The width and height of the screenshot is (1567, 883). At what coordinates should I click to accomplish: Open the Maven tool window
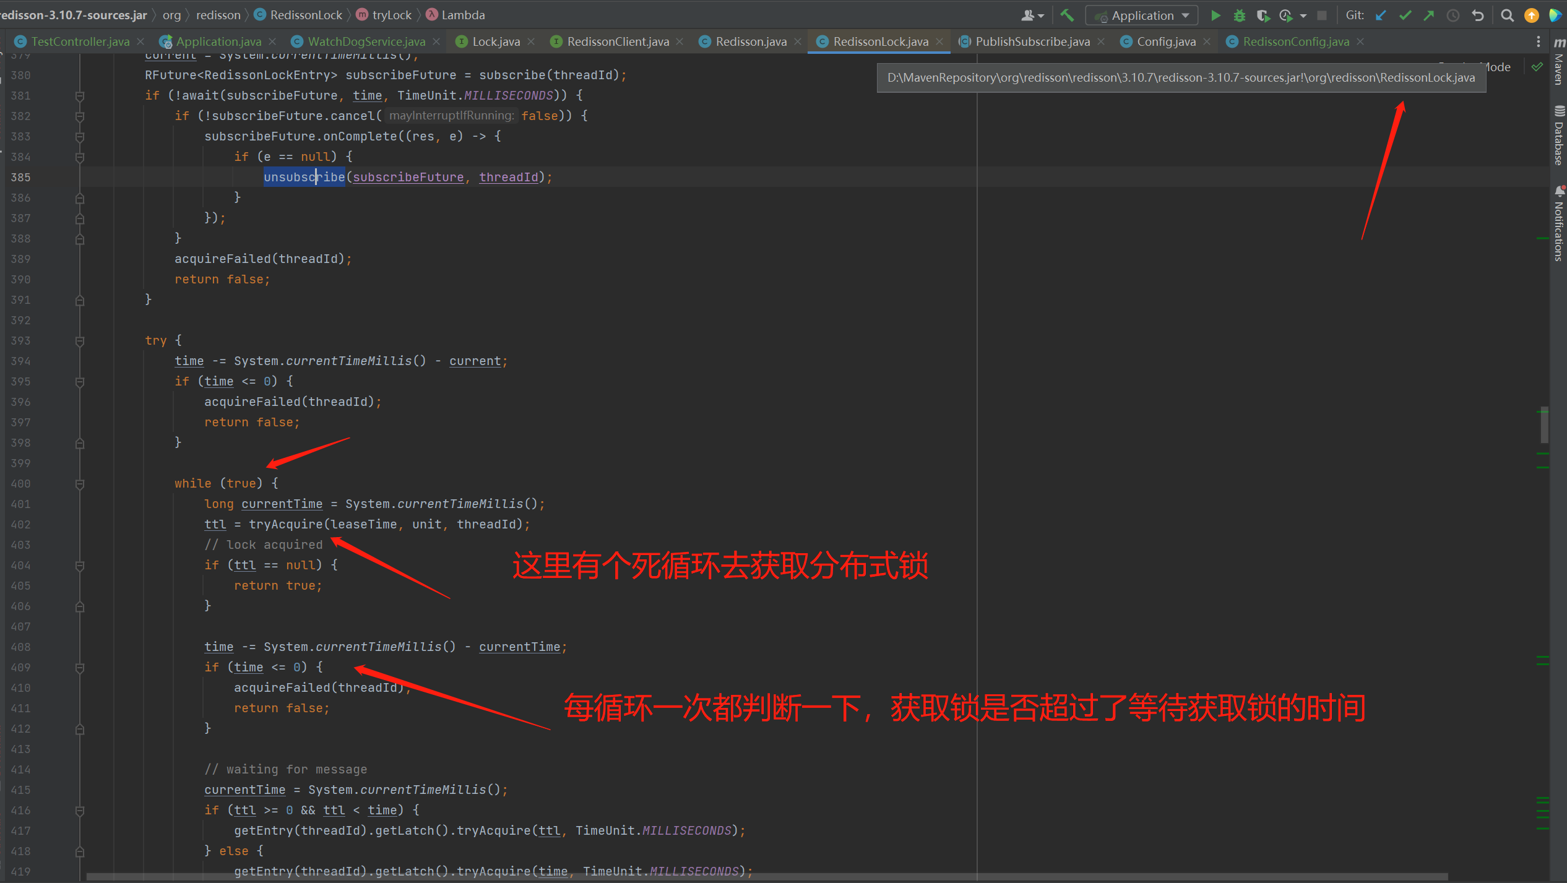tap(1558, 62)
